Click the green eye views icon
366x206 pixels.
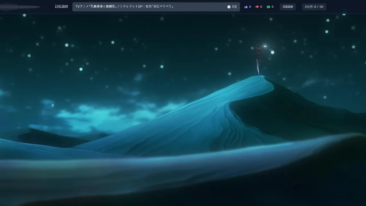tap(268, 7)
